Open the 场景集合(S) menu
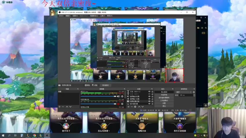Screen dimensions: 246x138 pos(94,16)
